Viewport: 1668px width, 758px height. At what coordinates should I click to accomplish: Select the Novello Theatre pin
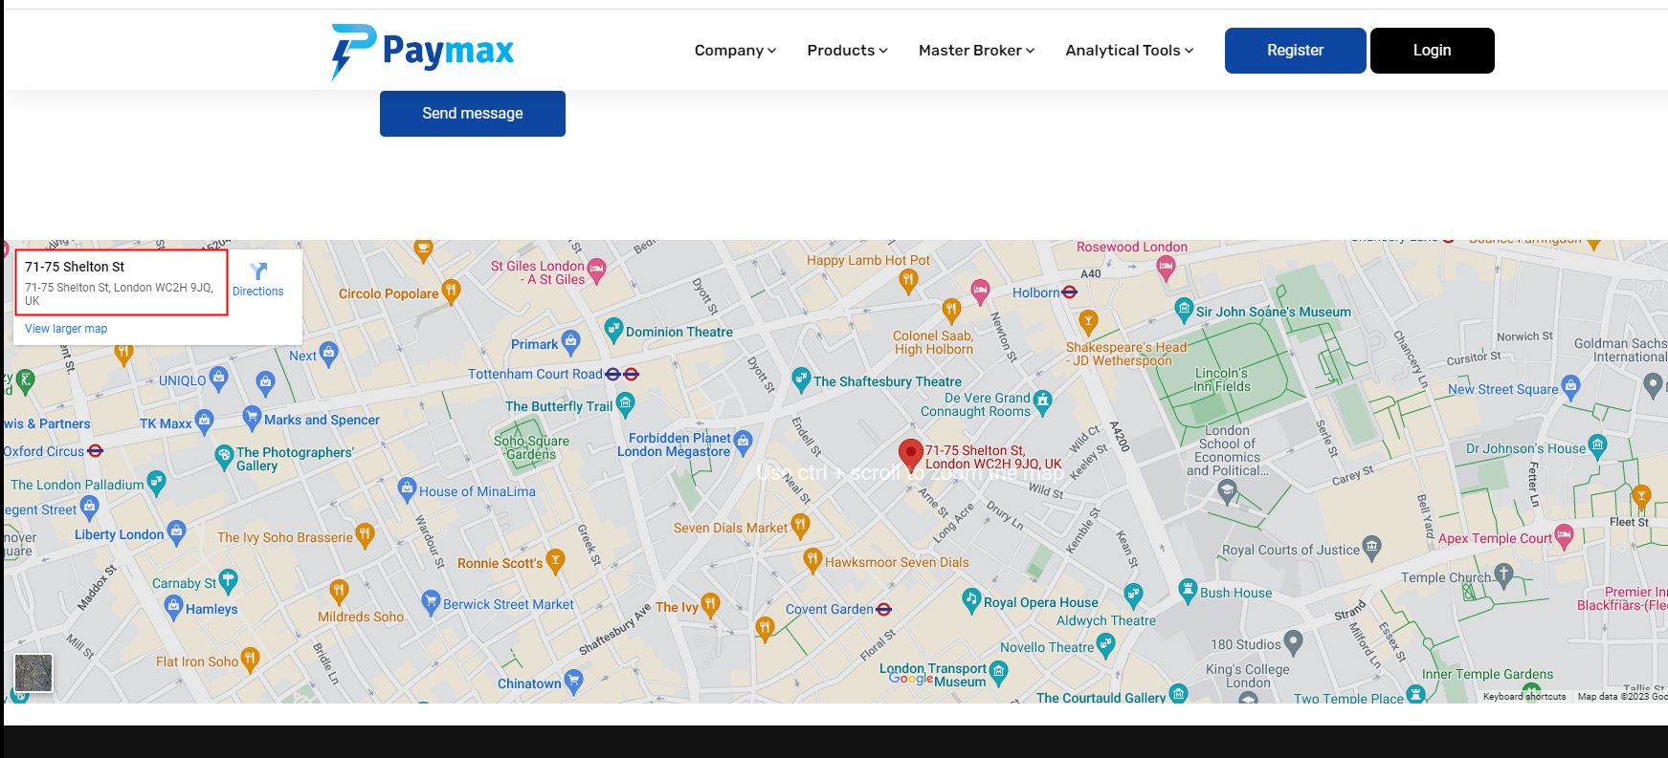(1105, 645)
